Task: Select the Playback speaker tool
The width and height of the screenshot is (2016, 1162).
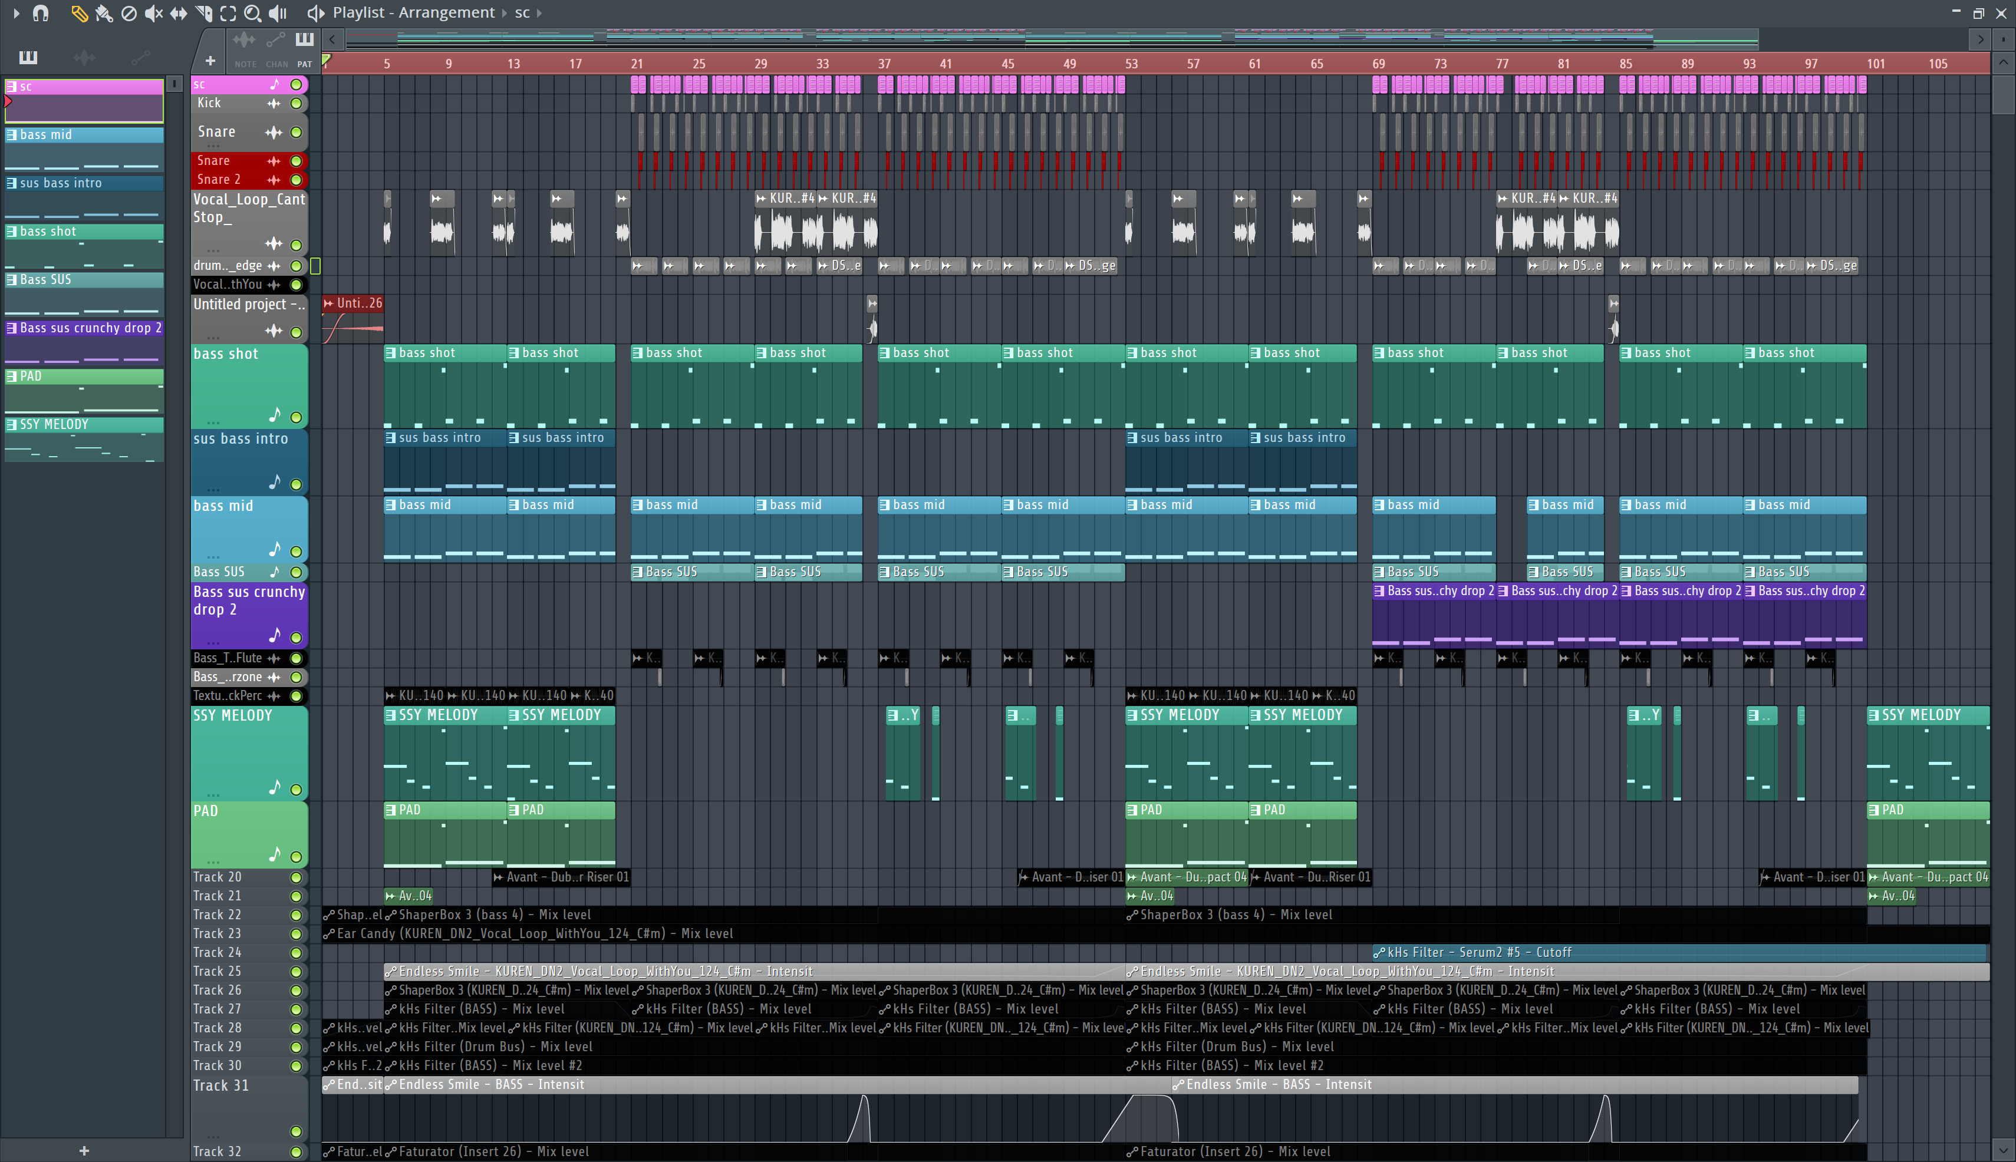Action: coord(277,13)
